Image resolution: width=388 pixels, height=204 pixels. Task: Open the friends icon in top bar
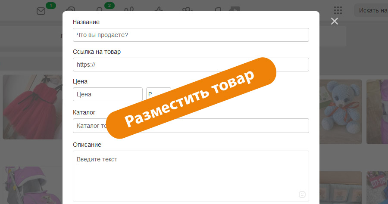pyautogui.click(x=128, y=10)
